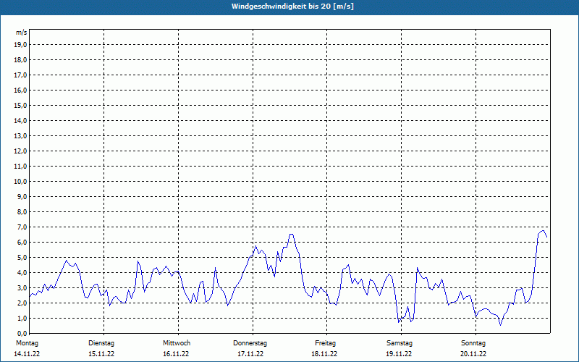Screen dimensions: 579x362
Task: Click the date label 18.11.22
Action: pos(325,354)
